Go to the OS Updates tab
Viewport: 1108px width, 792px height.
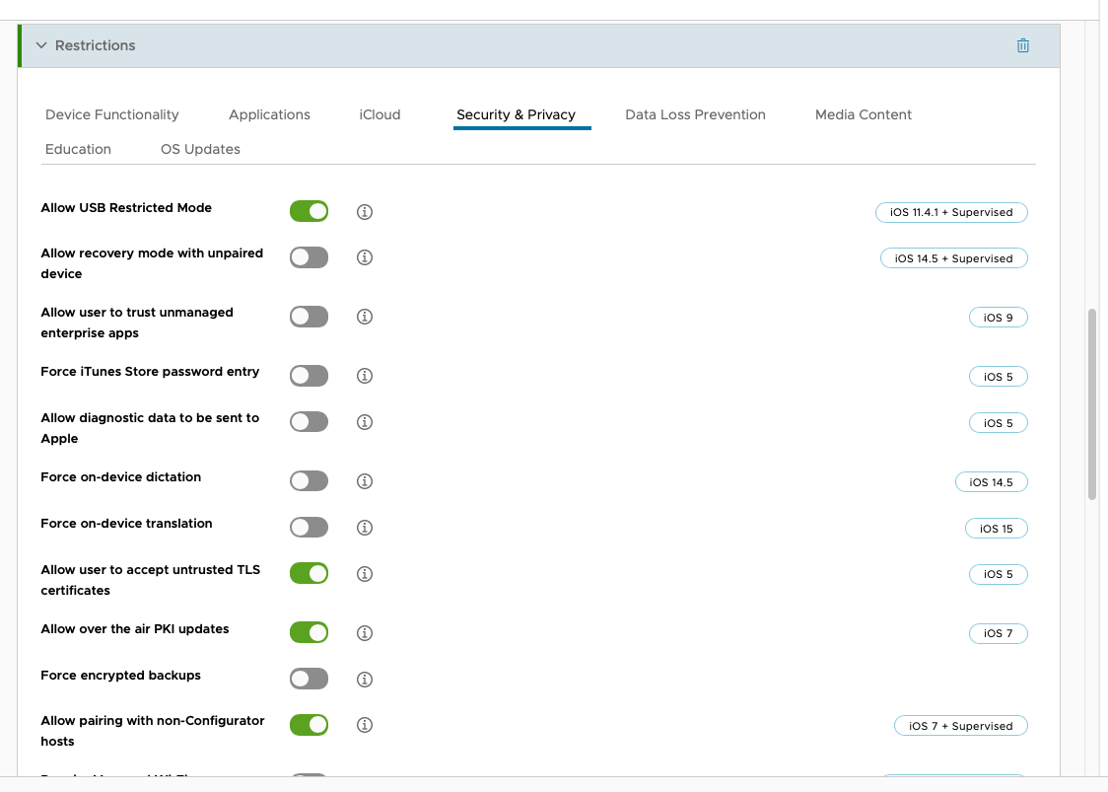200,149
